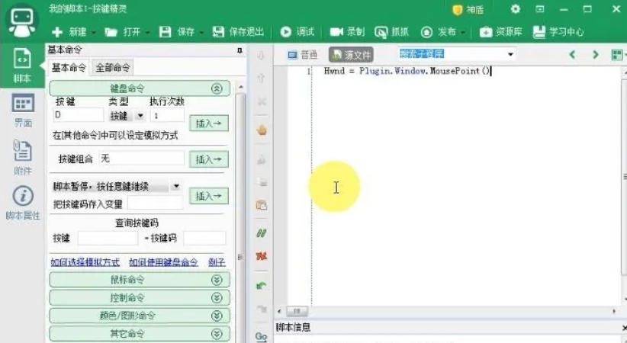
Task: Click the 新建 (New) toolbar icon
Action: pyautogui.click(x=57, y=32)
